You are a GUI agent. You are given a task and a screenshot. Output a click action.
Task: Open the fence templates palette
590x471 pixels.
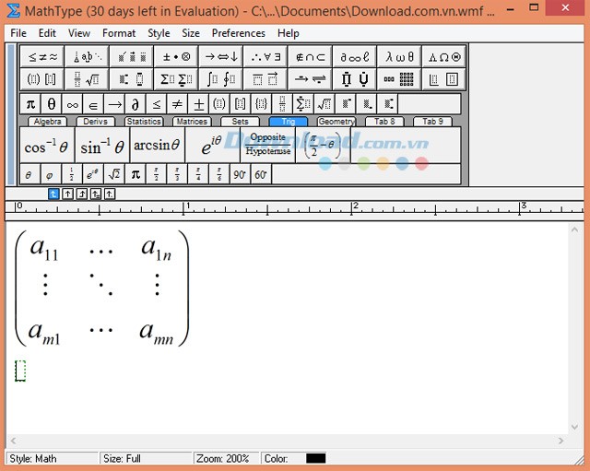(x=41, y=79)
